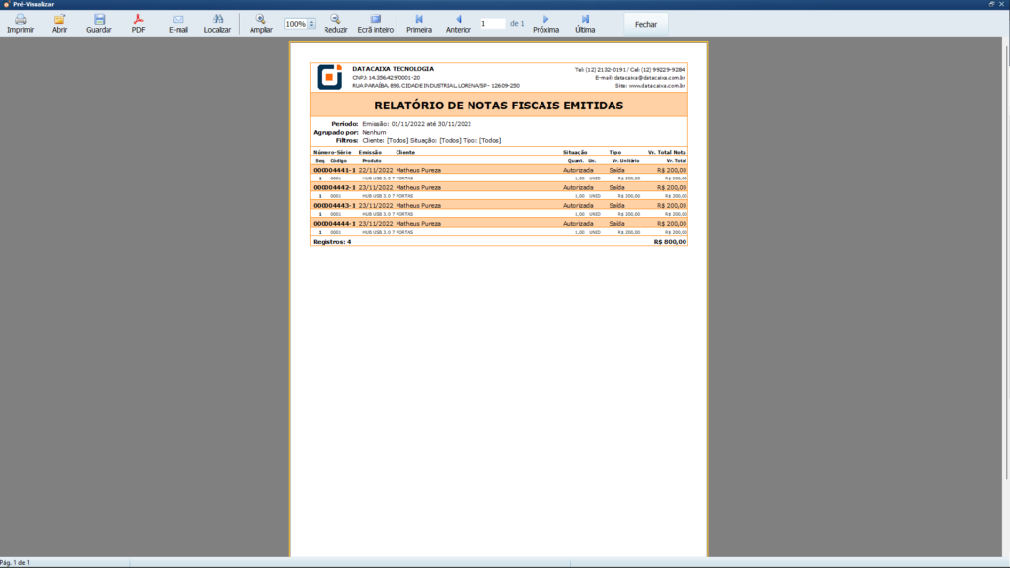Viewport: 1010px width, 568px height.
Task: Click the 100% zoom level field
Action: [x=295, y=24]
